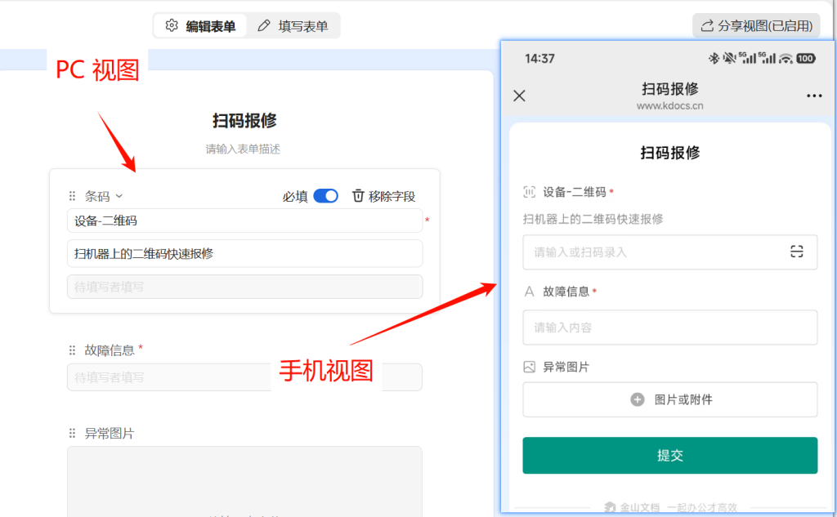Screen dimensions: 837x517
Task: Switch to the 编辑表单 tab
Action: [201, 26]
